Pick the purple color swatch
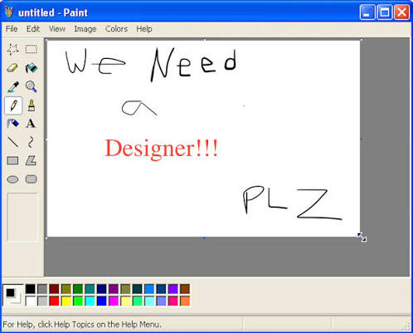This screenshot has width=413, height=333. tap(114, 289)
